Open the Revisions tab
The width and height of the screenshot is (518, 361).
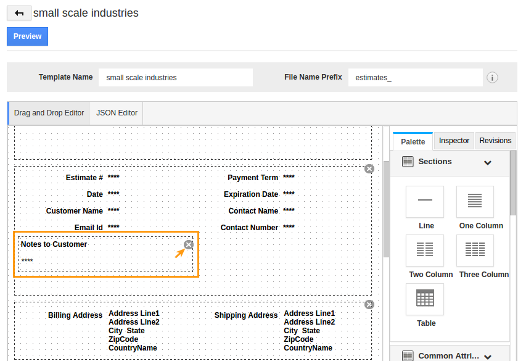pyautogui.click(x=495, y=141)
